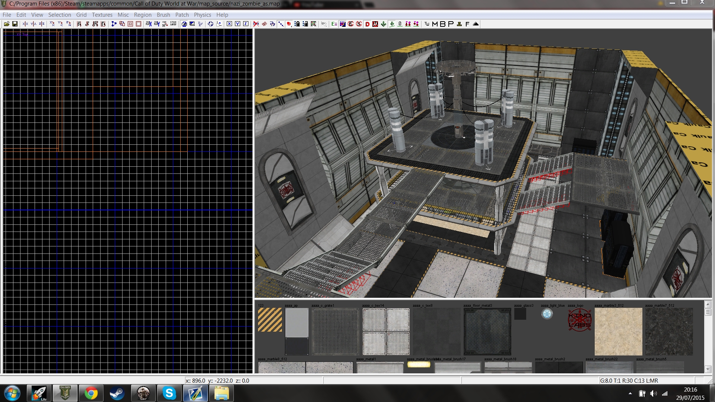Click the stamp toolbar icon
715x402 pixels.
459,24
